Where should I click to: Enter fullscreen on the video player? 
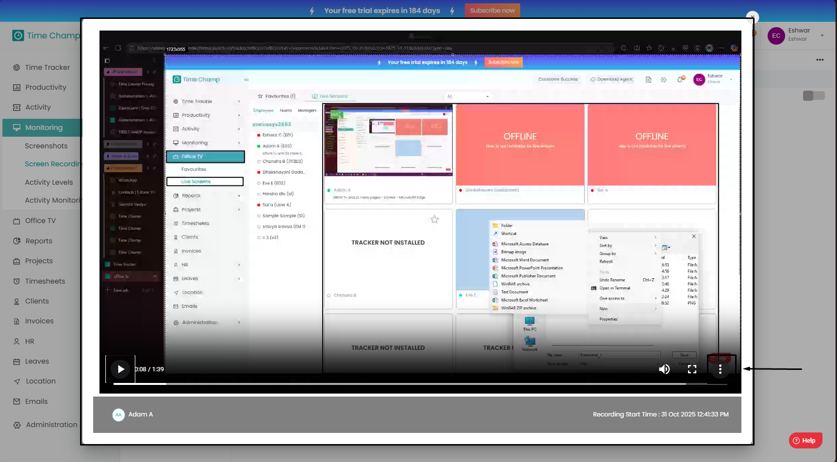pyautogui.click(x=692, y=369)
